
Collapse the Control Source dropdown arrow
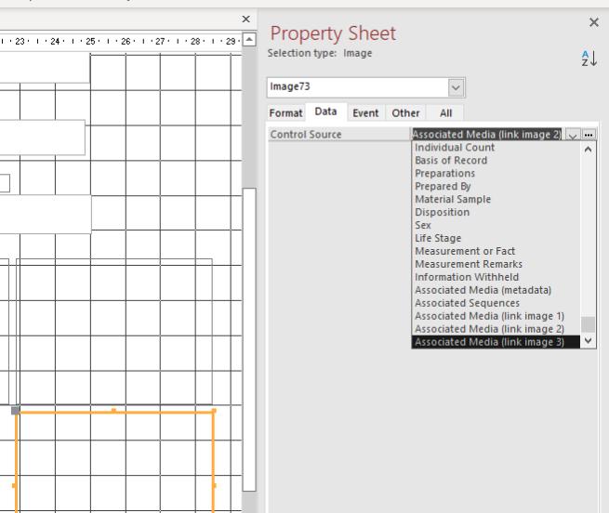point(573,135)
